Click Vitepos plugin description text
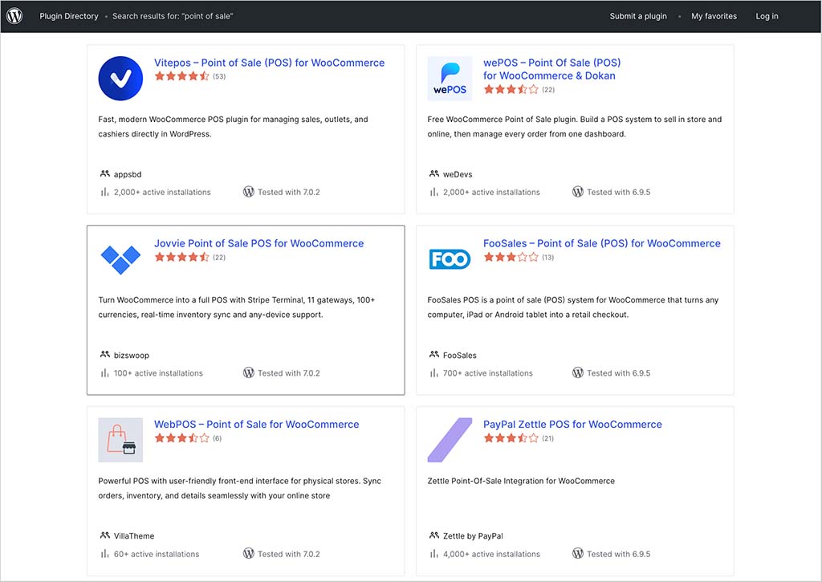822x582 pixels. pos(234,127)
